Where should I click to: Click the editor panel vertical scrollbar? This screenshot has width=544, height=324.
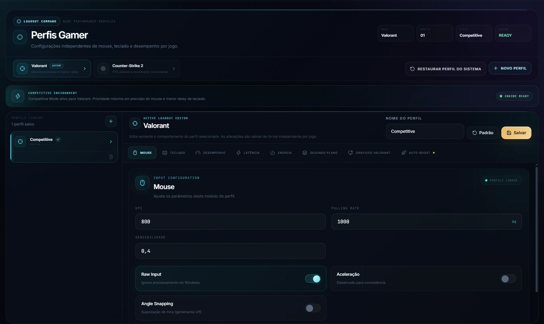pyautogui.click(x=537, y=229)
